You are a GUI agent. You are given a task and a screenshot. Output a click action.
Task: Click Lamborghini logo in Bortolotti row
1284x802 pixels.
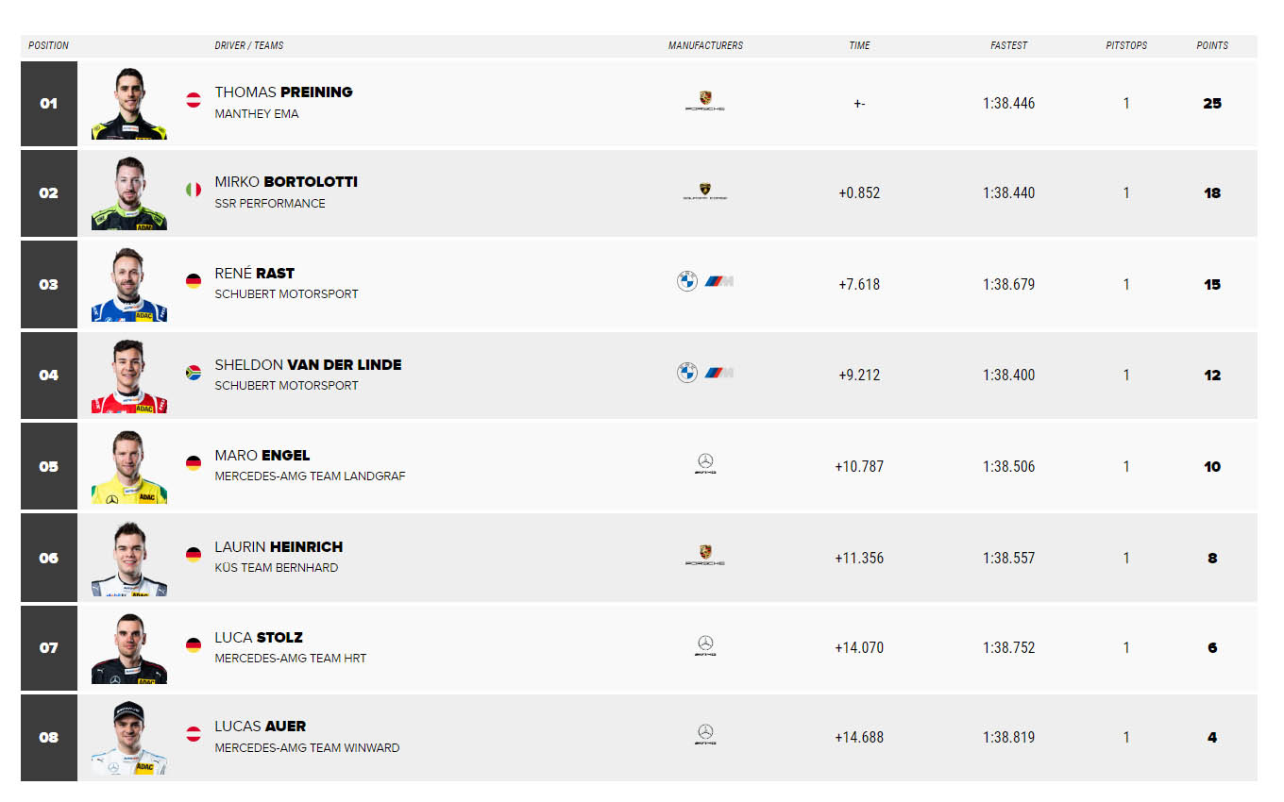pyautogui.click(x=705, y=192)
